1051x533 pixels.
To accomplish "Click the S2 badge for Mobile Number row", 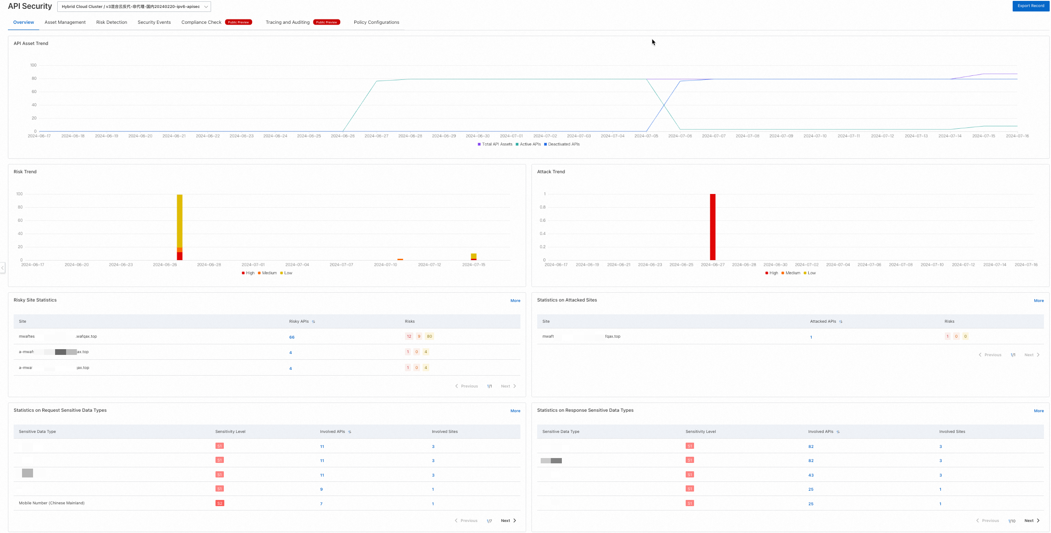I will 219,503.
